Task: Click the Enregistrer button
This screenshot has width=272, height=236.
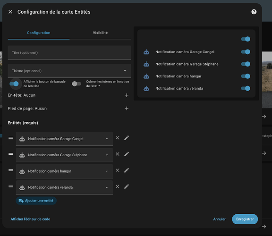Action: 245,219
